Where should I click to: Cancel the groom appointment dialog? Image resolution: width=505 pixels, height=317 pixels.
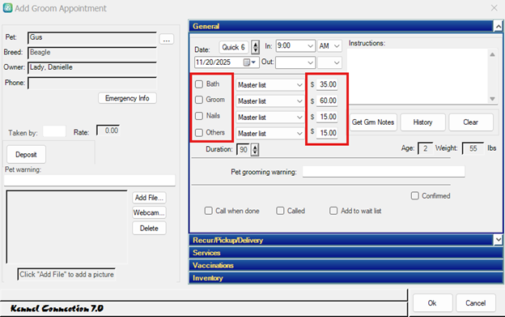pyautogui.click(x=475, y=303)
